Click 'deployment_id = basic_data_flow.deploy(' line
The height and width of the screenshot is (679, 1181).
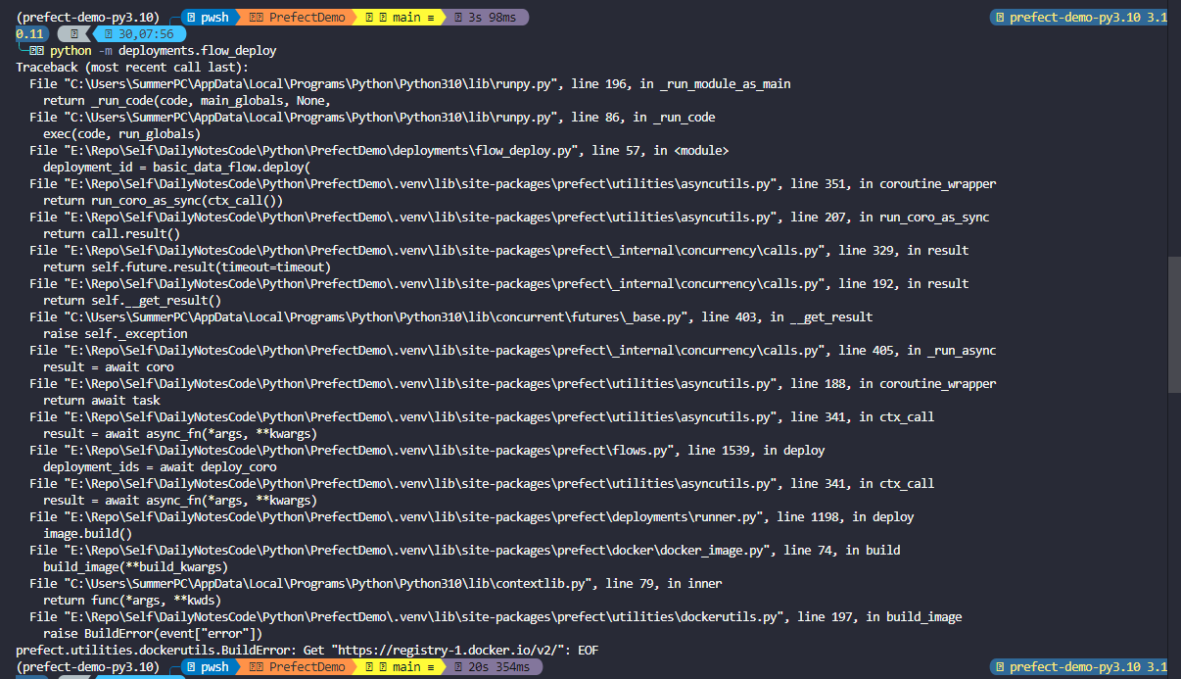176,167
